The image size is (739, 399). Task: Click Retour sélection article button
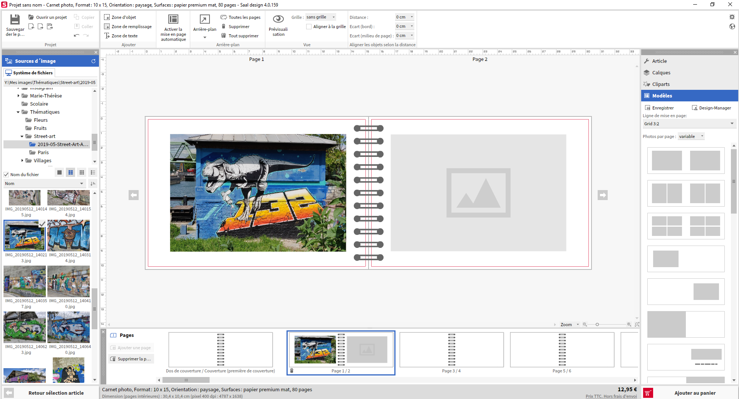tap(56, 393)
